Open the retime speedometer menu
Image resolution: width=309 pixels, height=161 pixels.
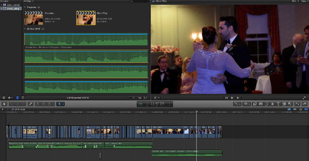click(246, 104)
